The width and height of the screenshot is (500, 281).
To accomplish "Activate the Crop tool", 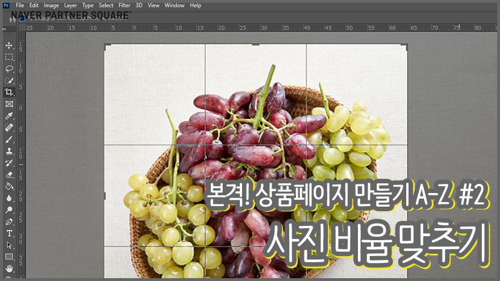I will (x=9, y=92).
